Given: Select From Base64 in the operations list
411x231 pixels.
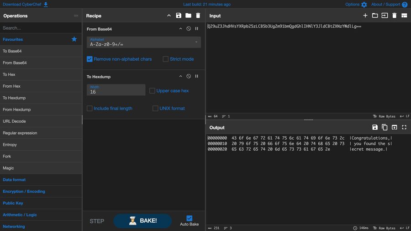Looking at the screenshot, I should [41, 63].
